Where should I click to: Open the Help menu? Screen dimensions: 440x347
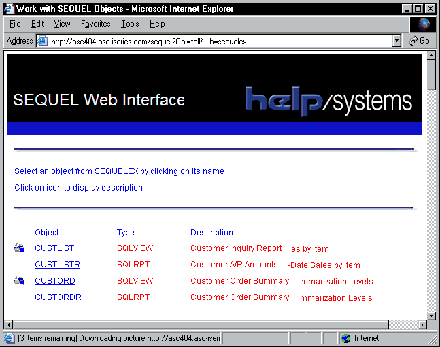(157, 24)
